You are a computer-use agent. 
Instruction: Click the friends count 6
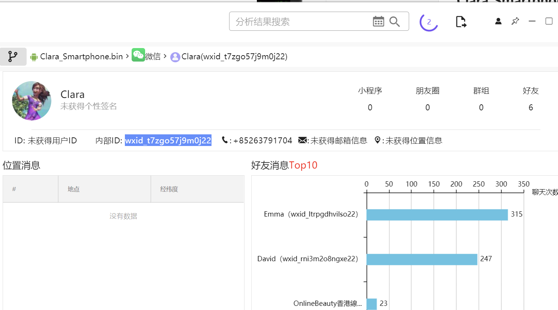point(531,108)
